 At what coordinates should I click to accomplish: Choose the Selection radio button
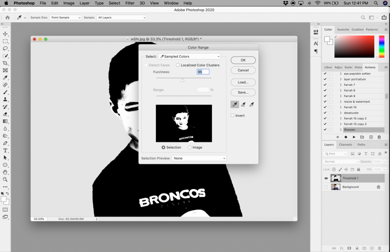[x=163, y=148]
